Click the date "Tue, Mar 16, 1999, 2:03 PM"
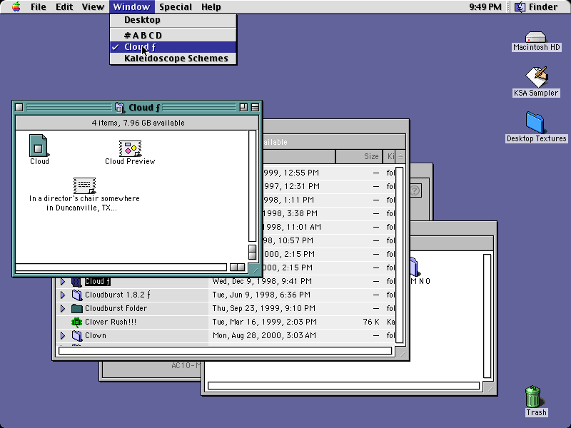Image resolution: width=571 pixels, height=428 pixels. coord(265,322)
